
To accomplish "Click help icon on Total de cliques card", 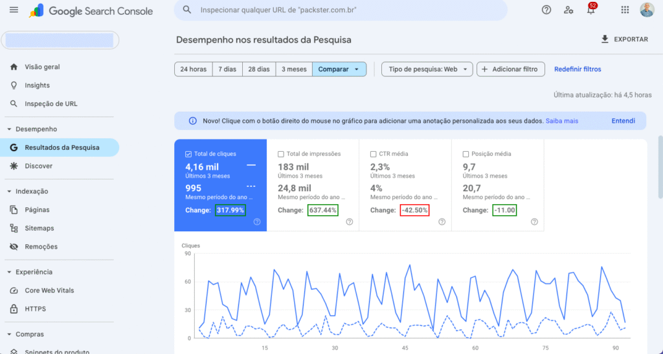I will 257,222.
